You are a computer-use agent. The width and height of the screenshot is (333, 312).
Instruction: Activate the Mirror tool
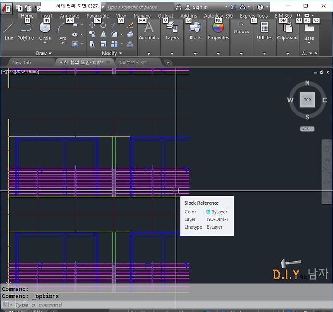103,34
